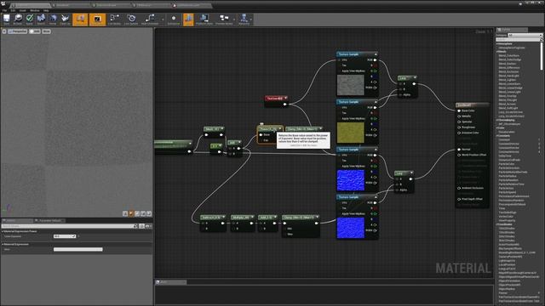
Task: Focus the Details panel search field
Action: click(70, 226)
